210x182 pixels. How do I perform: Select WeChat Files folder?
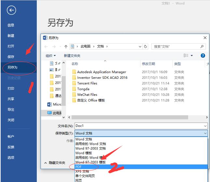[x=85, y=95]
